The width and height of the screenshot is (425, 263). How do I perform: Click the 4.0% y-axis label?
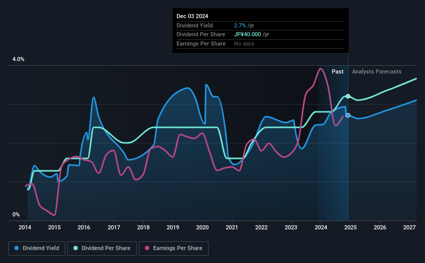click(18, 59)
